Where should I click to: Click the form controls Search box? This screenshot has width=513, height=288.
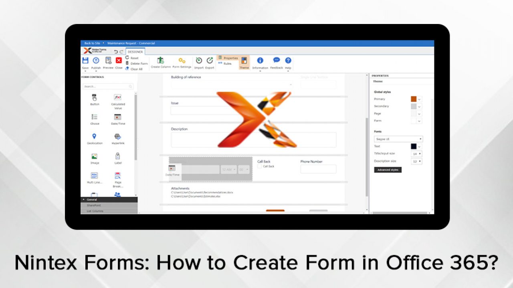(x=108, y=86)
